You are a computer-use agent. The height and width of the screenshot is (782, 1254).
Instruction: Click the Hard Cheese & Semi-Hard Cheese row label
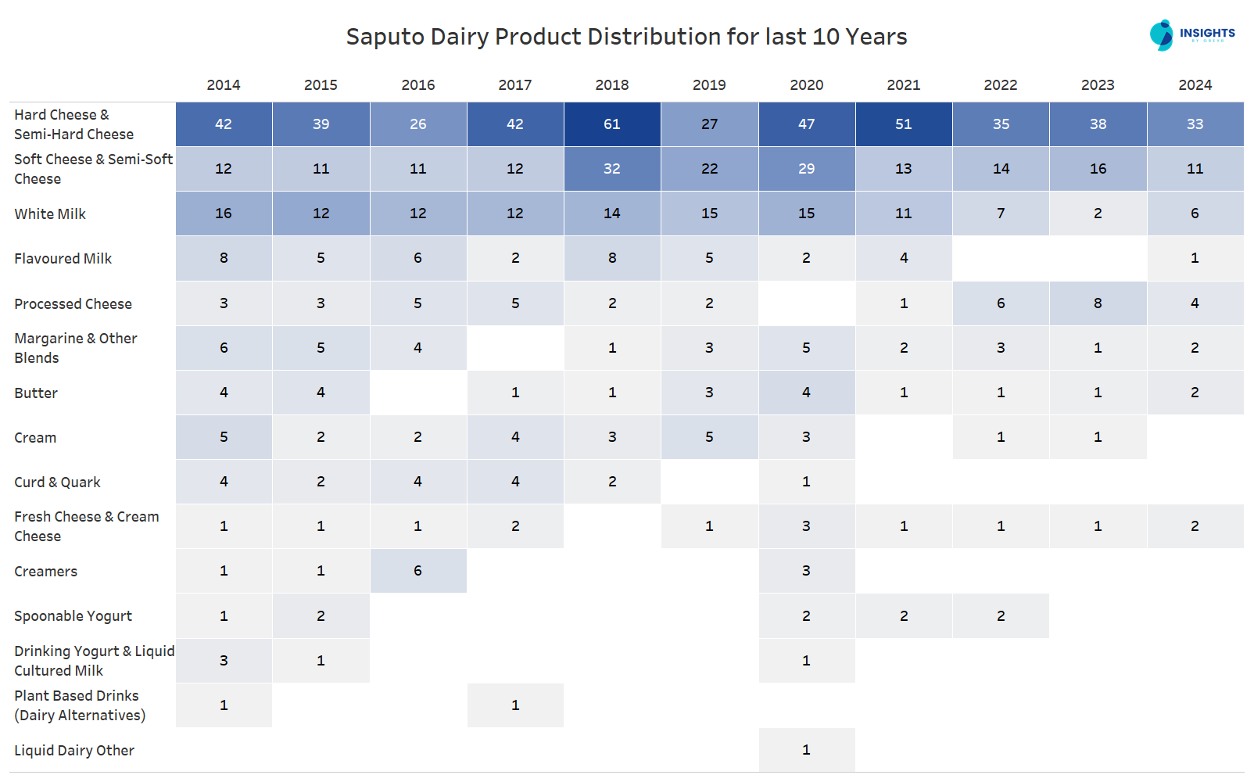pos(73,124)
